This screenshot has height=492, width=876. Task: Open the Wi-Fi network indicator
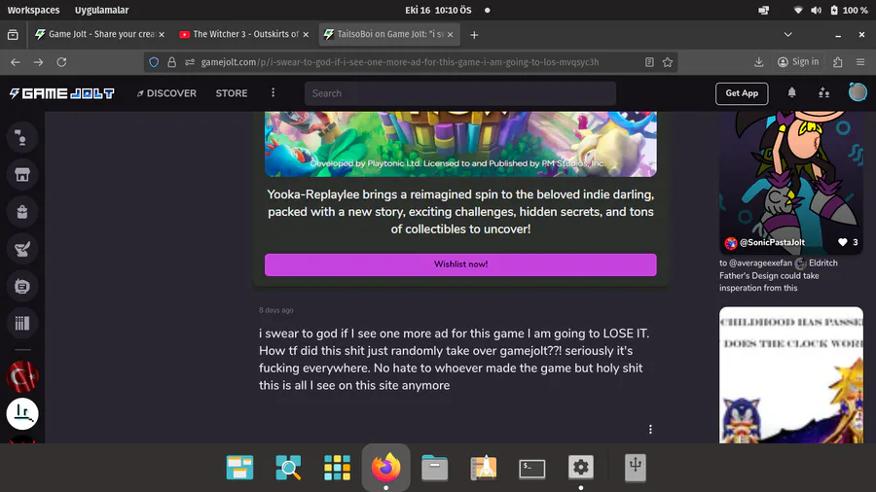(x=798, y=10)
